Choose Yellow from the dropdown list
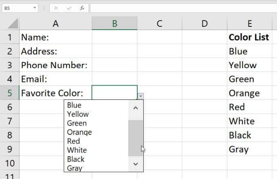Image resolution: width=277 pixels, height=179 pixels. [78, 114]
